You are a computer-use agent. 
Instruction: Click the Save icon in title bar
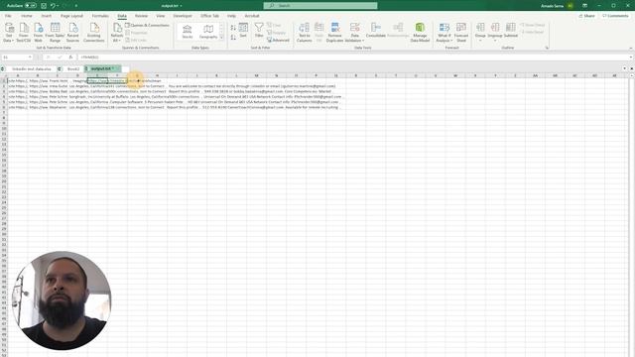44,6
